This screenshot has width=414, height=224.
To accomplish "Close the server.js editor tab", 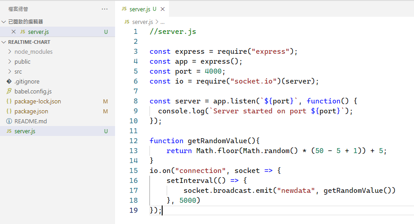I will 163,9.
